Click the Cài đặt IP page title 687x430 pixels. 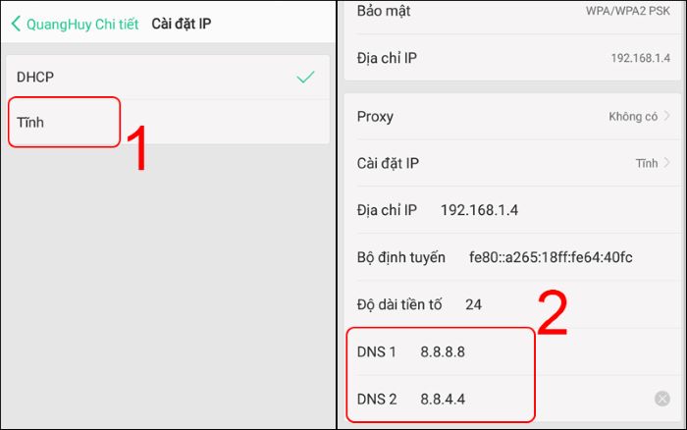182,24
